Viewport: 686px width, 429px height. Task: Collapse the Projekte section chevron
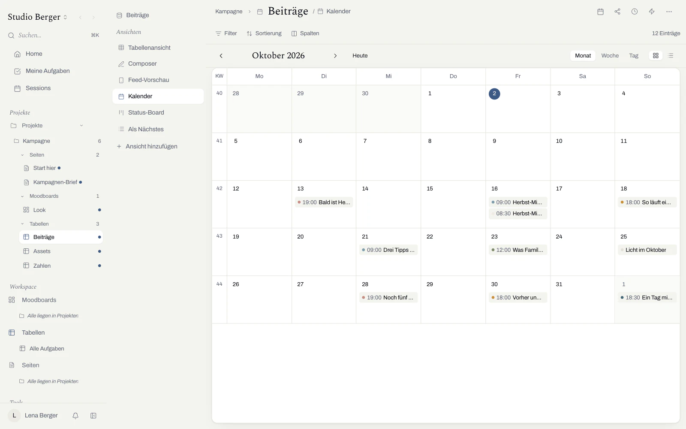click(x=81, y=126)
